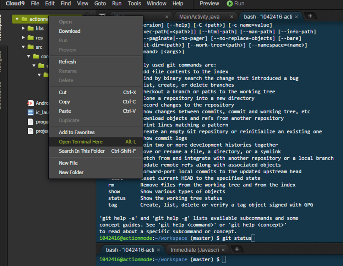Choose Open Terminal Here
Screen dimensions: 343x266
tap(96, 142)
